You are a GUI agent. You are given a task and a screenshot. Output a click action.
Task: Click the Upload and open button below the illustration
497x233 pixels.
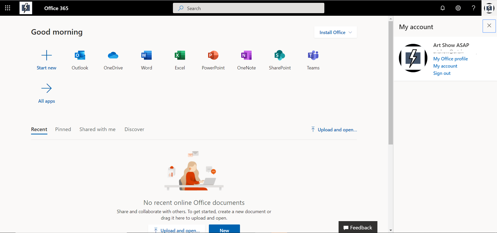177,229
